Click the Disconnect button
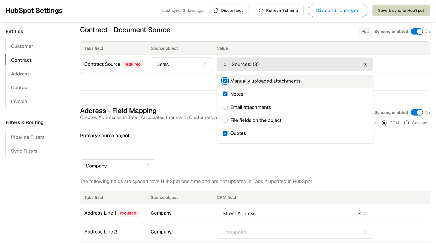The width and height of the screenshot is (436, 245). click(228, 10)
